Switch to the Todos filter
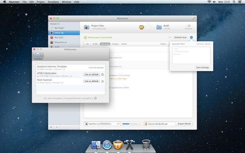This screenshot has width=245, height=153. 163,44
